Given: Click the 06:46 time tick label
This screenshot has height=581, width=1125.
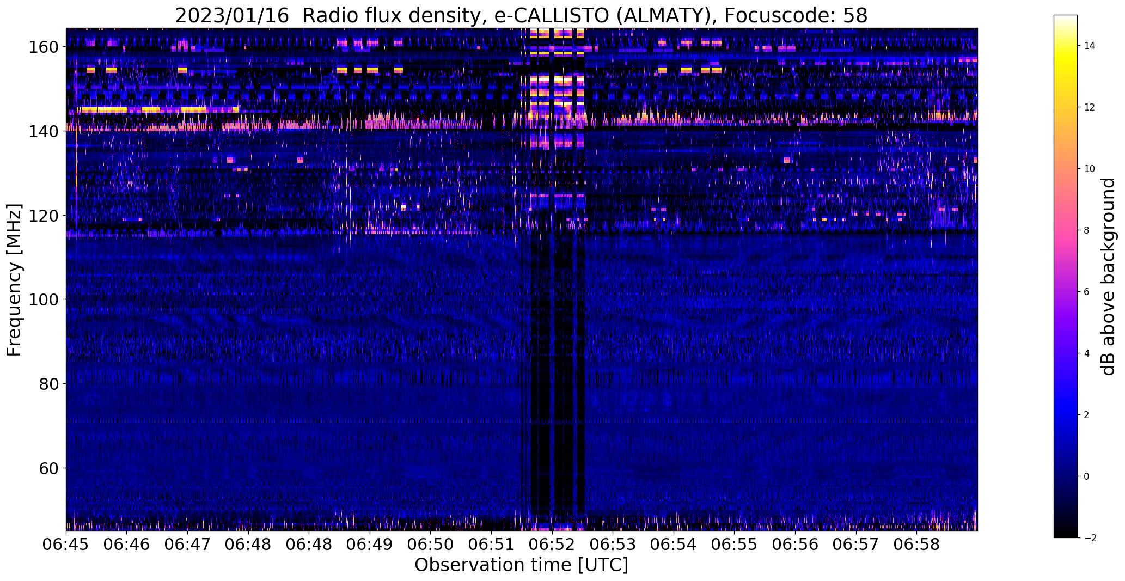Looking at the screenshot, I should point(127,545).
